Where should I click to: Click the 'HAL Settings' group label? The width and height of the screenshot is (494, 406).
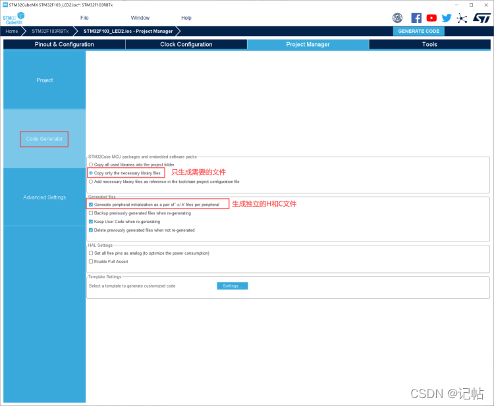click(x=100, y=245)
